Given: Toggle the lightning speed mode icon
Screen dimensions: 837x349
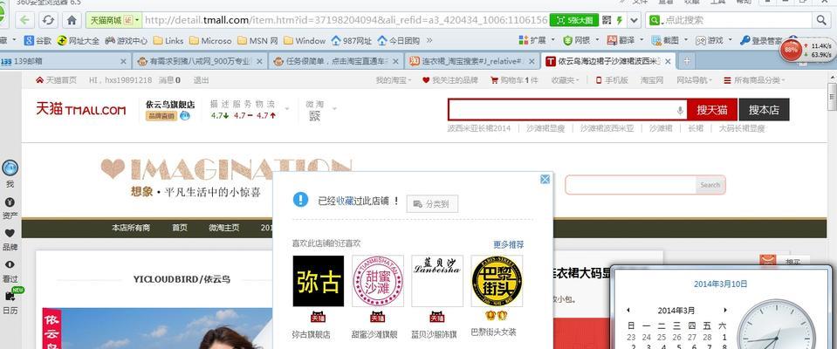Looking at the screenshot, I should pos(619,20).
